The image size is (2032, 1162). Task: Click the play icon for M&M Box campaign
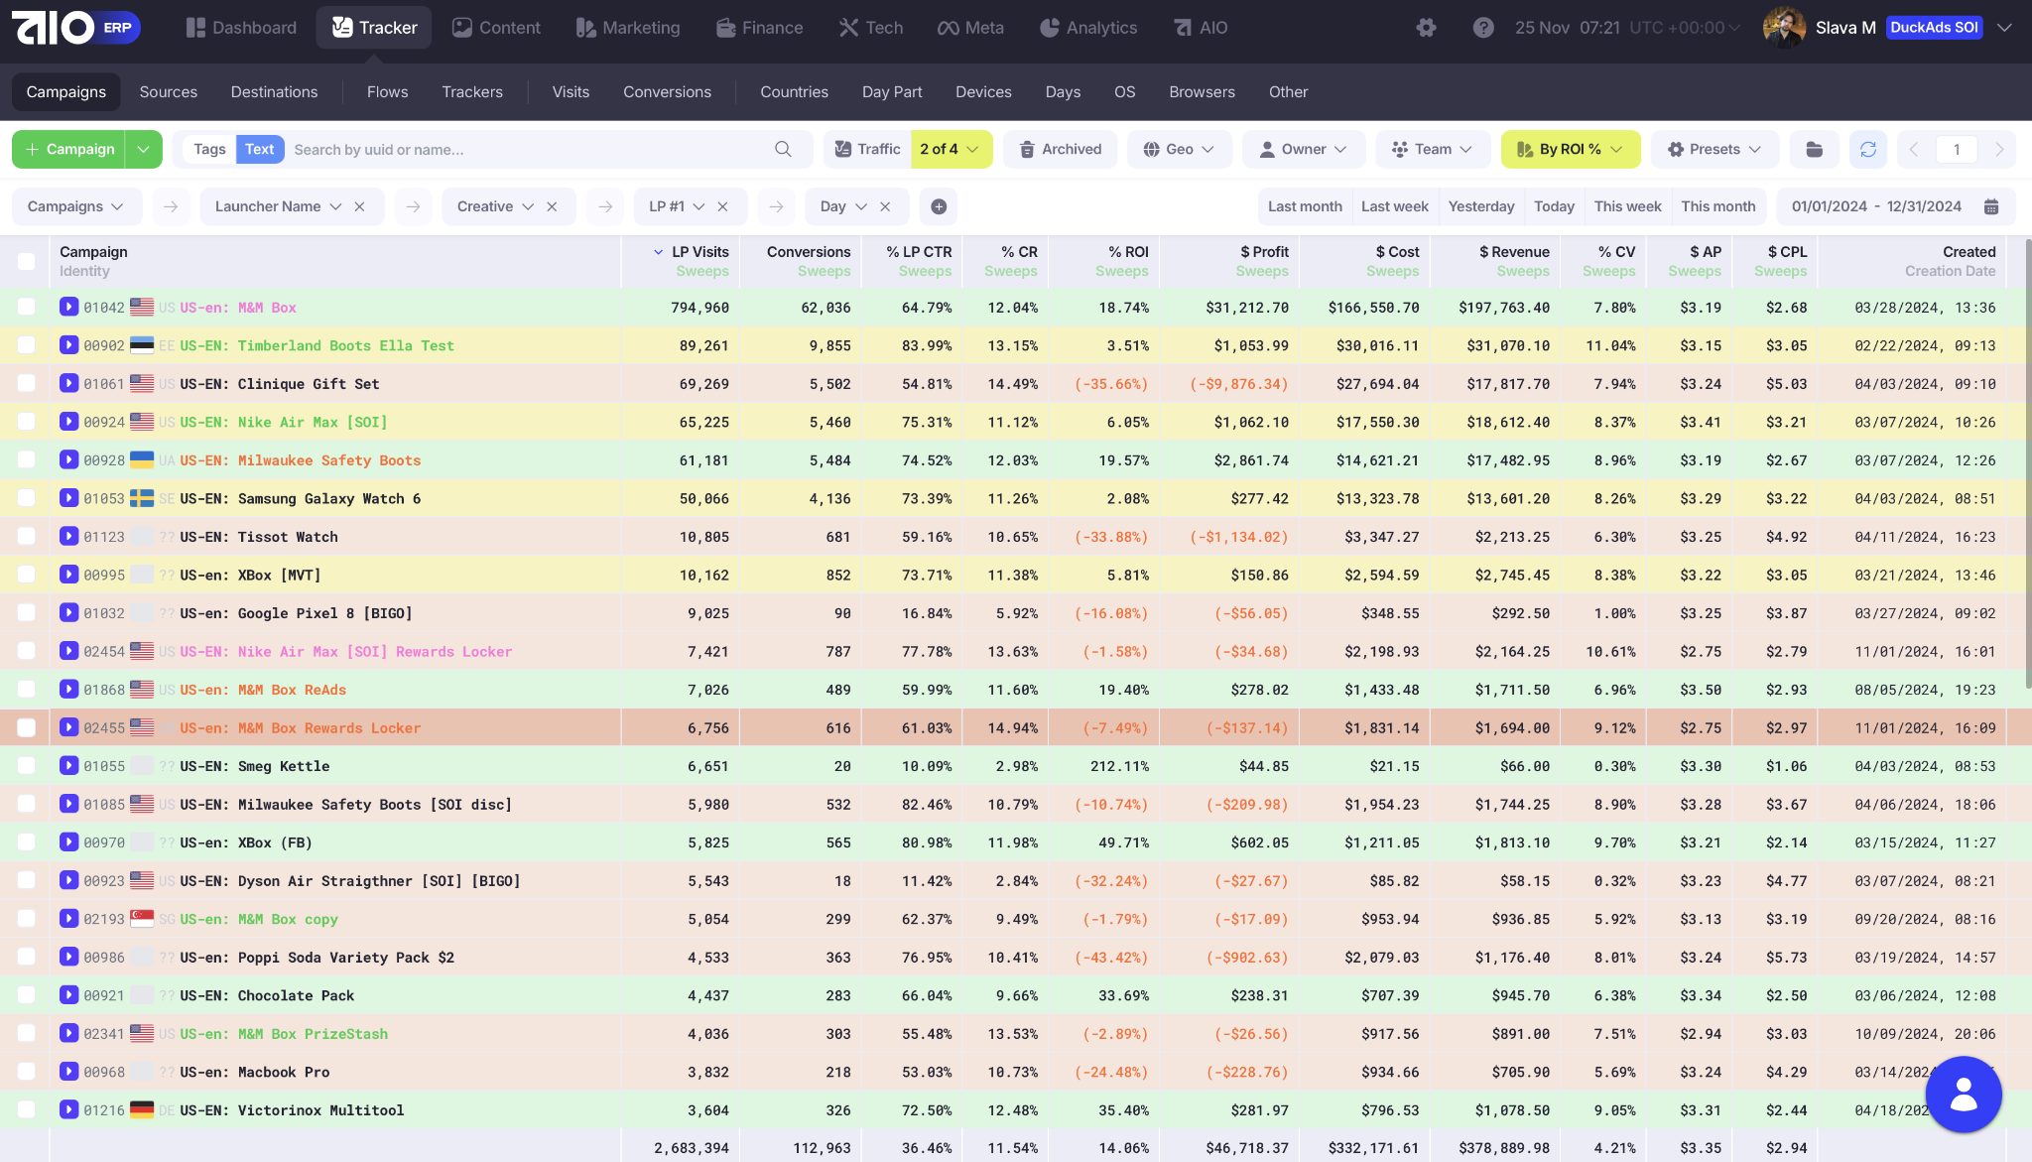68,307
